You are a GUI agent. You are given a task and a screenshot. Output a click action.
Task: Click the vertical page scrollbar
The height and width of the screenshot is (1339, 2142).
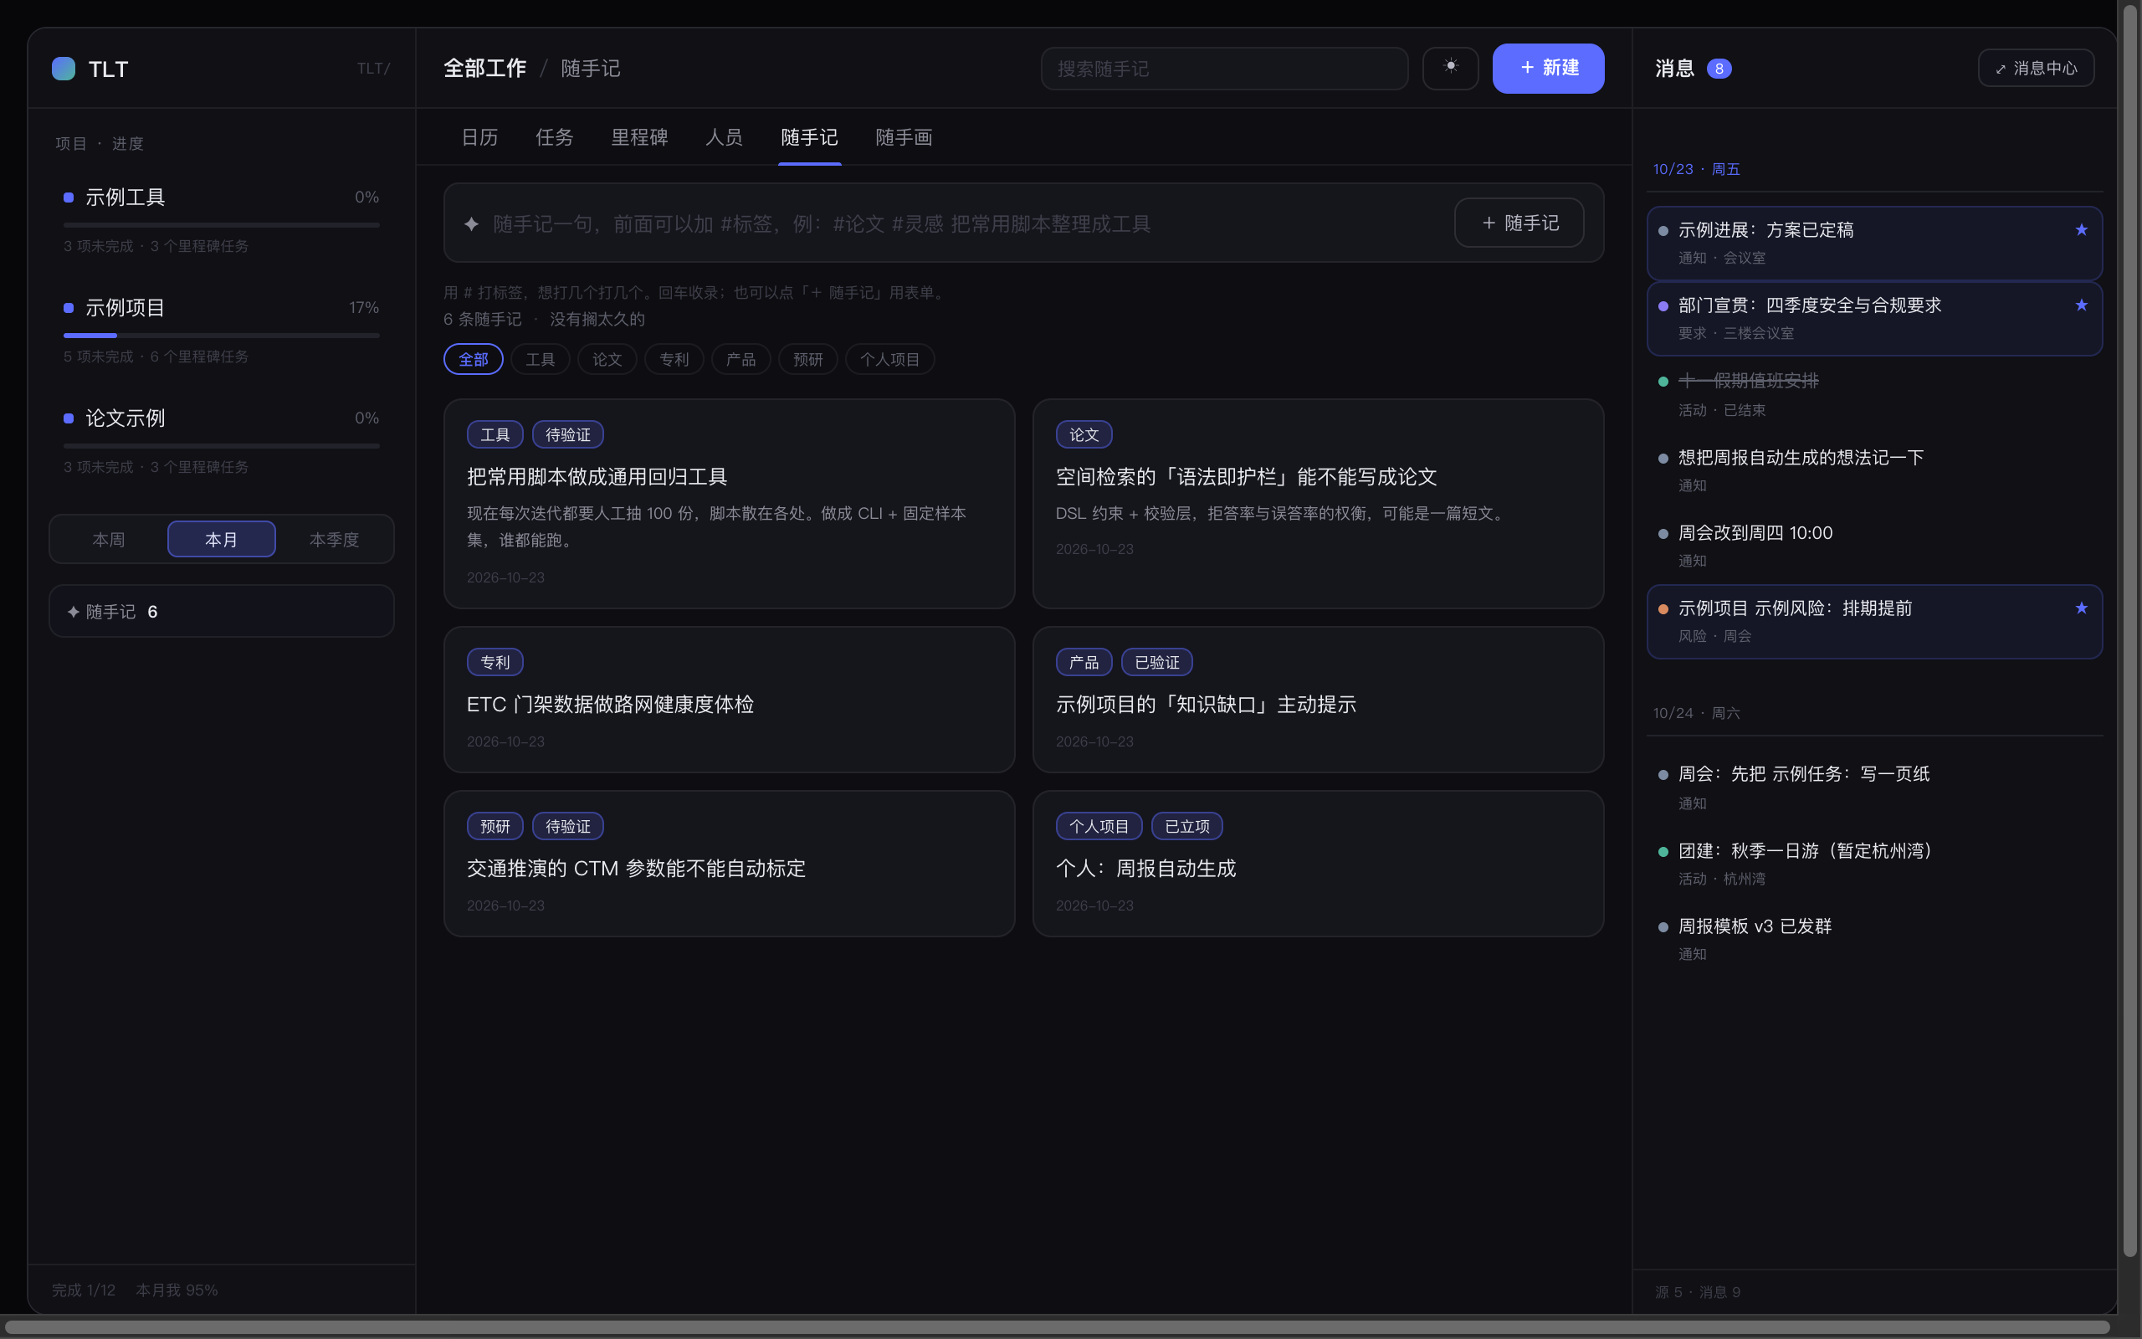tap(2130, 628)
